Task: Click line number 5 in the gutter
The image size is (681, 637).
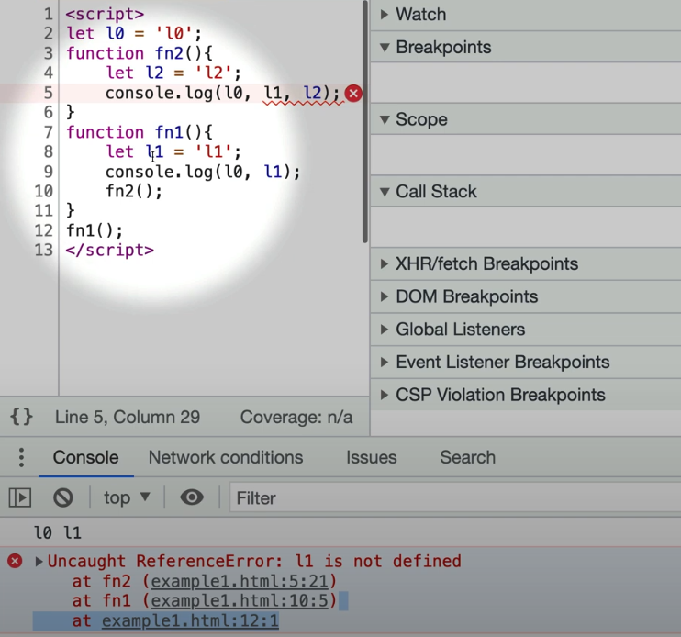Action: pos(49,93)
